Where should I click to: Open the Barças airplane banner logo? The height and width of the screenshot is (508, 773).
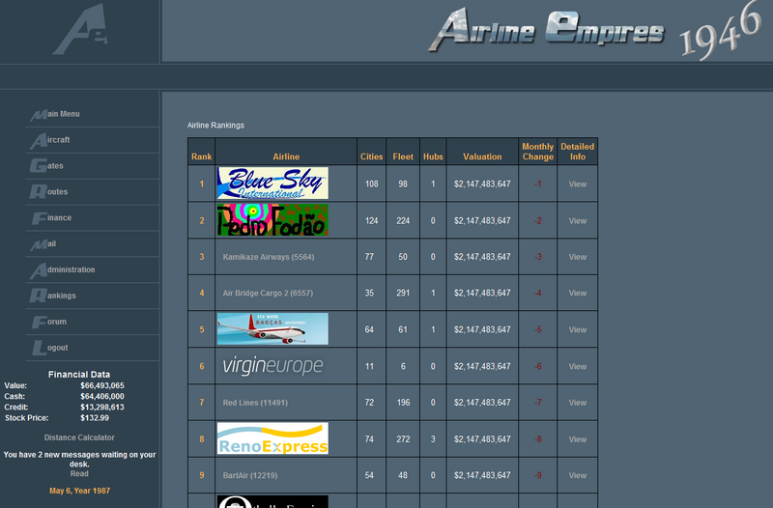272,328
